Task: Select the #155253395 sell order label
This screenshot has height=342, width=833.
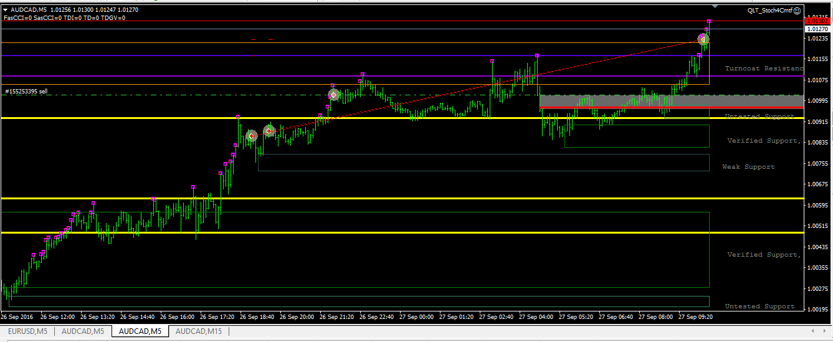Action: point(26,92)
